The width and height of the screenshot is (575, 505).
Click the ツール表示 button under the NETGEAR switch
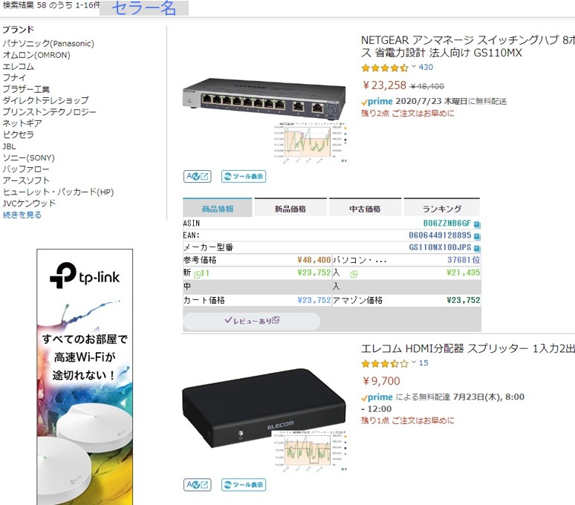coord(244,176)
